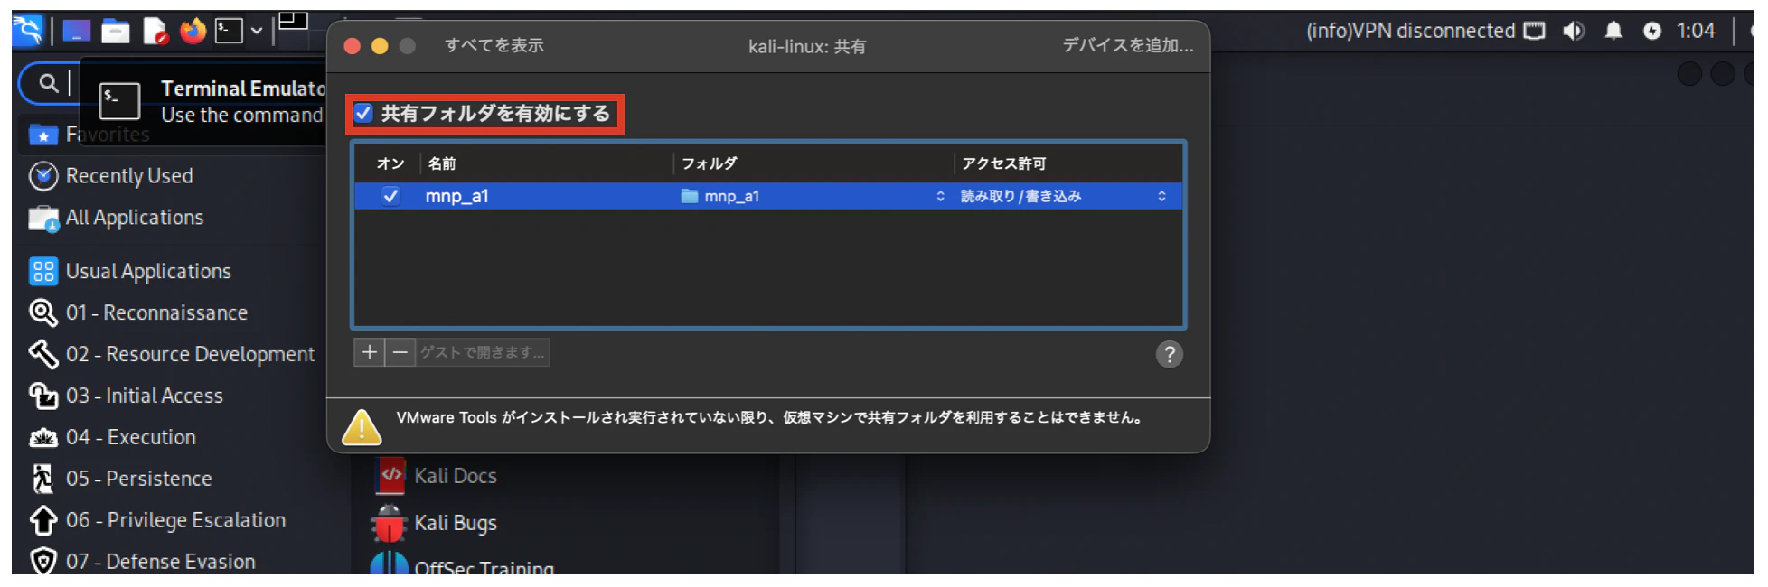Click the Defense Evasion shield icon

click(43, 562)
